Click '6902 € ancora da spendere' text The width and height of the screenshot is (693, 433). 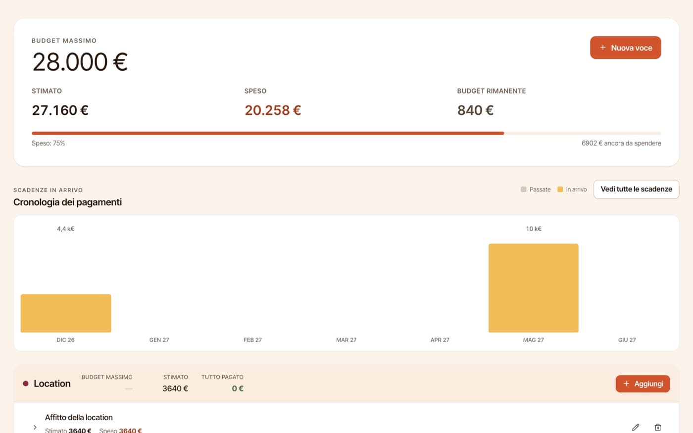(621, 143)
